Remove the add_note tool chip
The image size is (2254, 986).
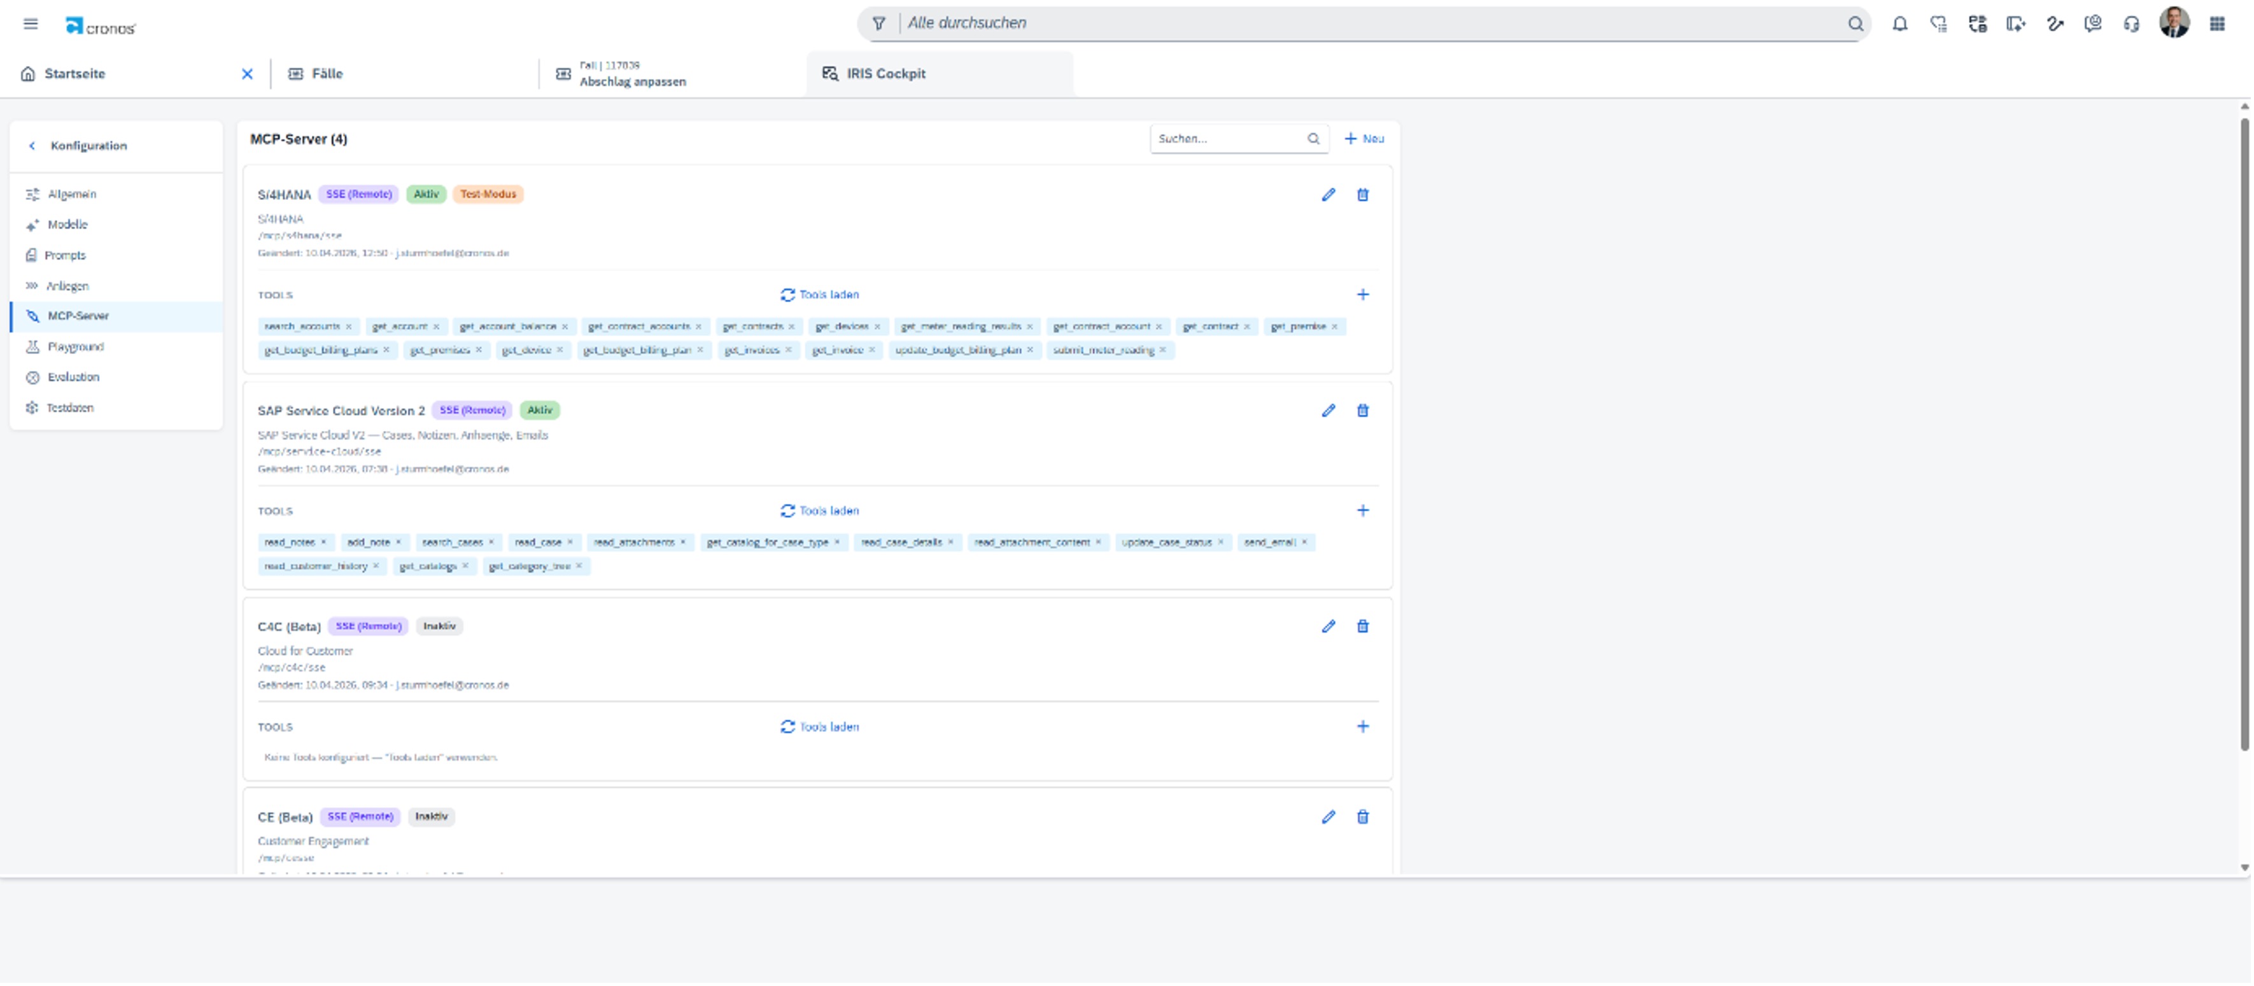[398, 544]
